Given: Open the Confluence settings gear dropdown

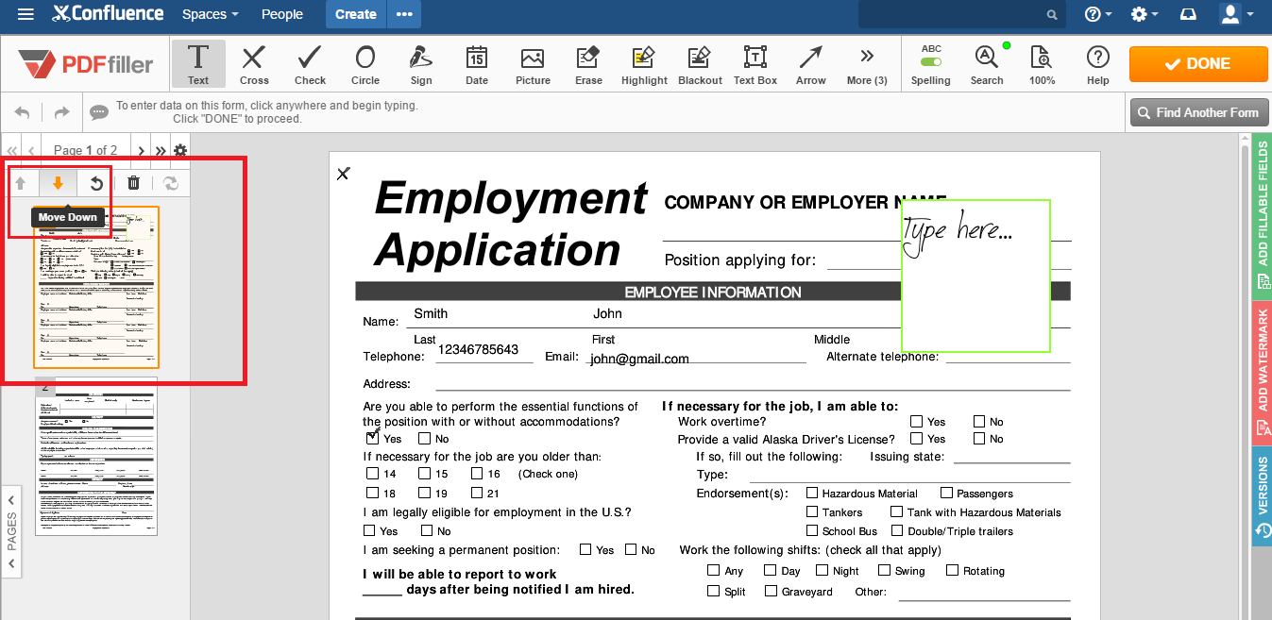Looking at the screenshot, I should [1145, 14].
